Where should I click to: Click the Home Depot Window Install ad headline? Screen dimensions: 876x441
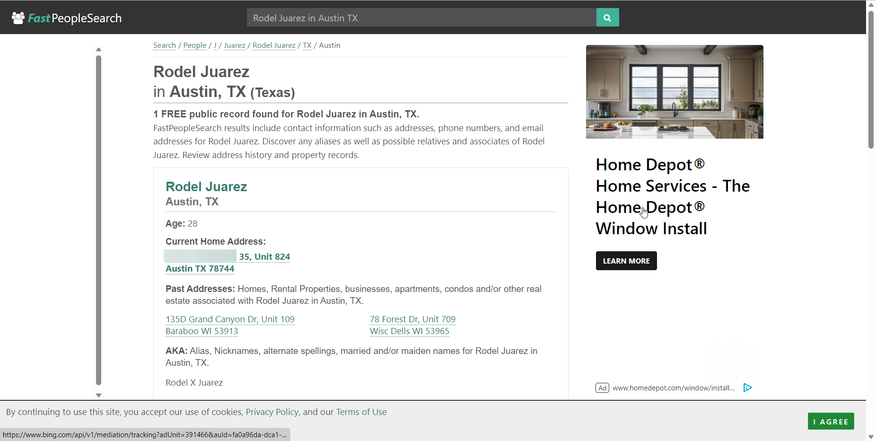tap(673, 196)
